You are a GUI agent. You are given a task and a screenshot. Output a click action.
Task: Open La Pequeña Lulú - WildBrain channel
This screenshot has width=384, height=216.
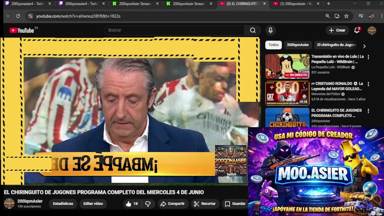coord(331,67)
